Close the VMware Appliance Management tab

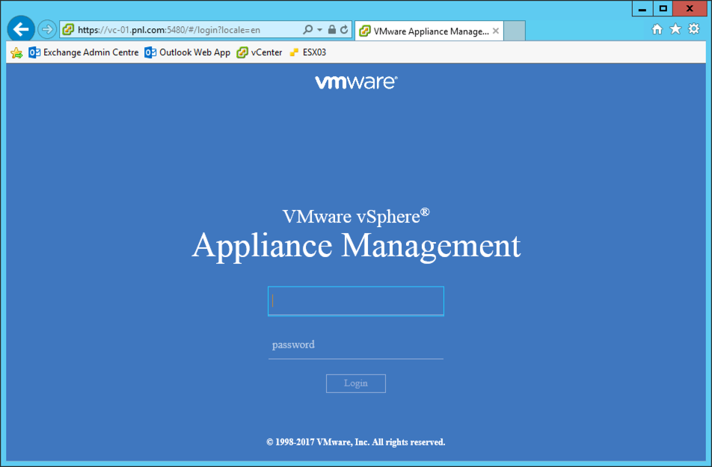pos(496,31)
